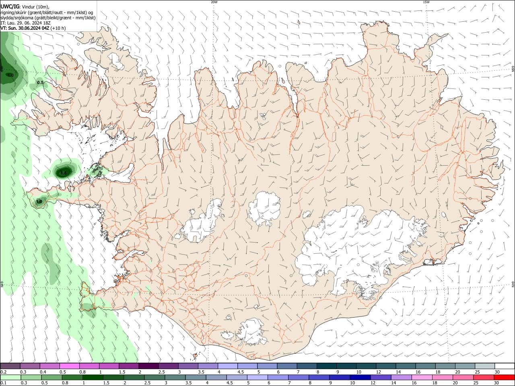This screenshot has height=386, width=515.
Task: Click the 20W longitude label
Action: coord(214,2)
